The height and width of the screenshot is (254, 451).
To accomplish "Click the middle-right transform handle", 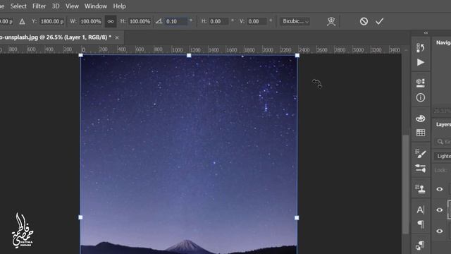I will click(297, 218).
